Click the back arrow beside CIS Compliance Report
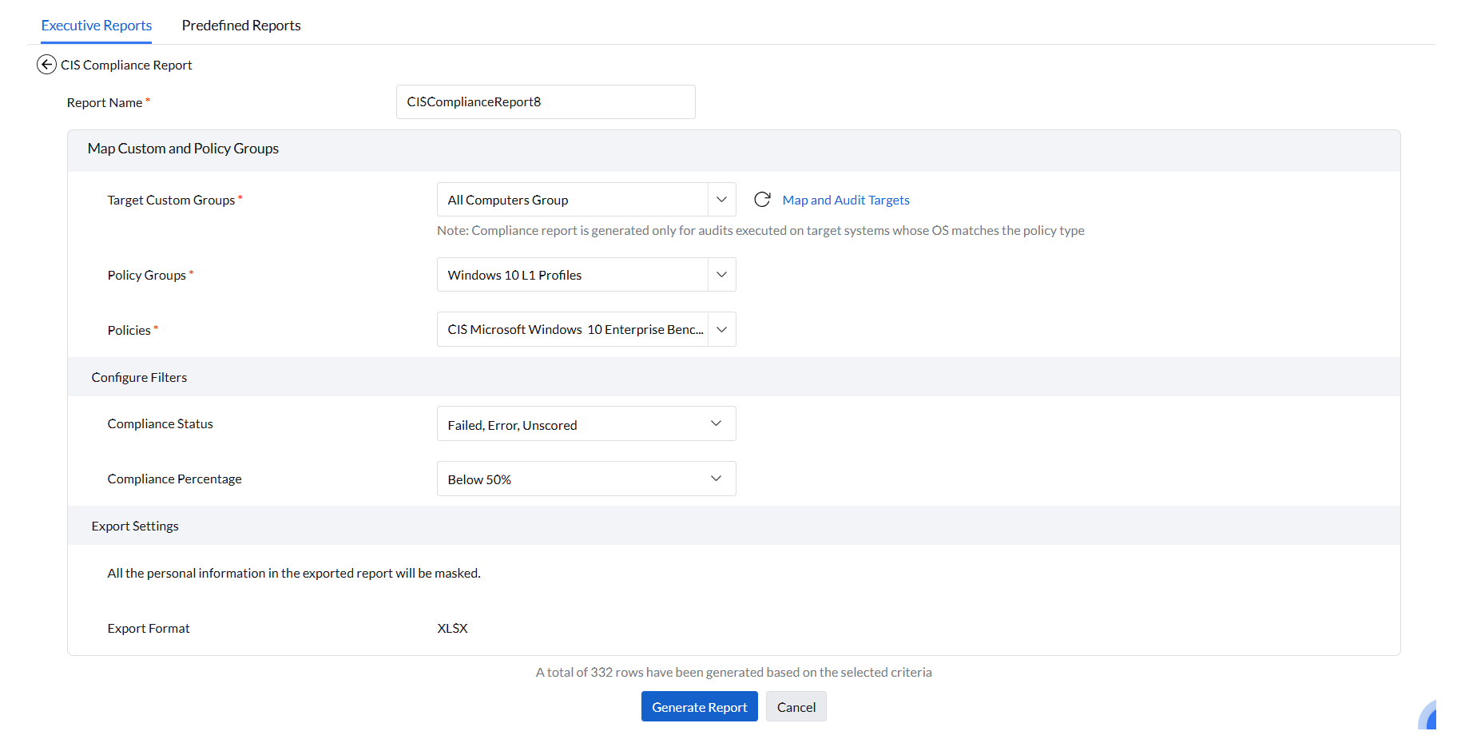This screenshot has height=747, width=1457. 46,65
